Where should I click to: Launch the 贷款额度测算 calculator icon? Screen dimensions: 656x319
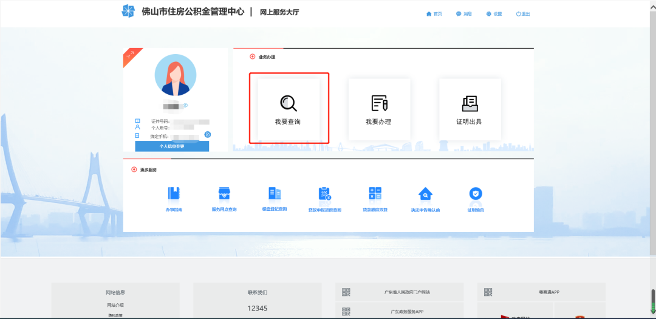point(375,193)
